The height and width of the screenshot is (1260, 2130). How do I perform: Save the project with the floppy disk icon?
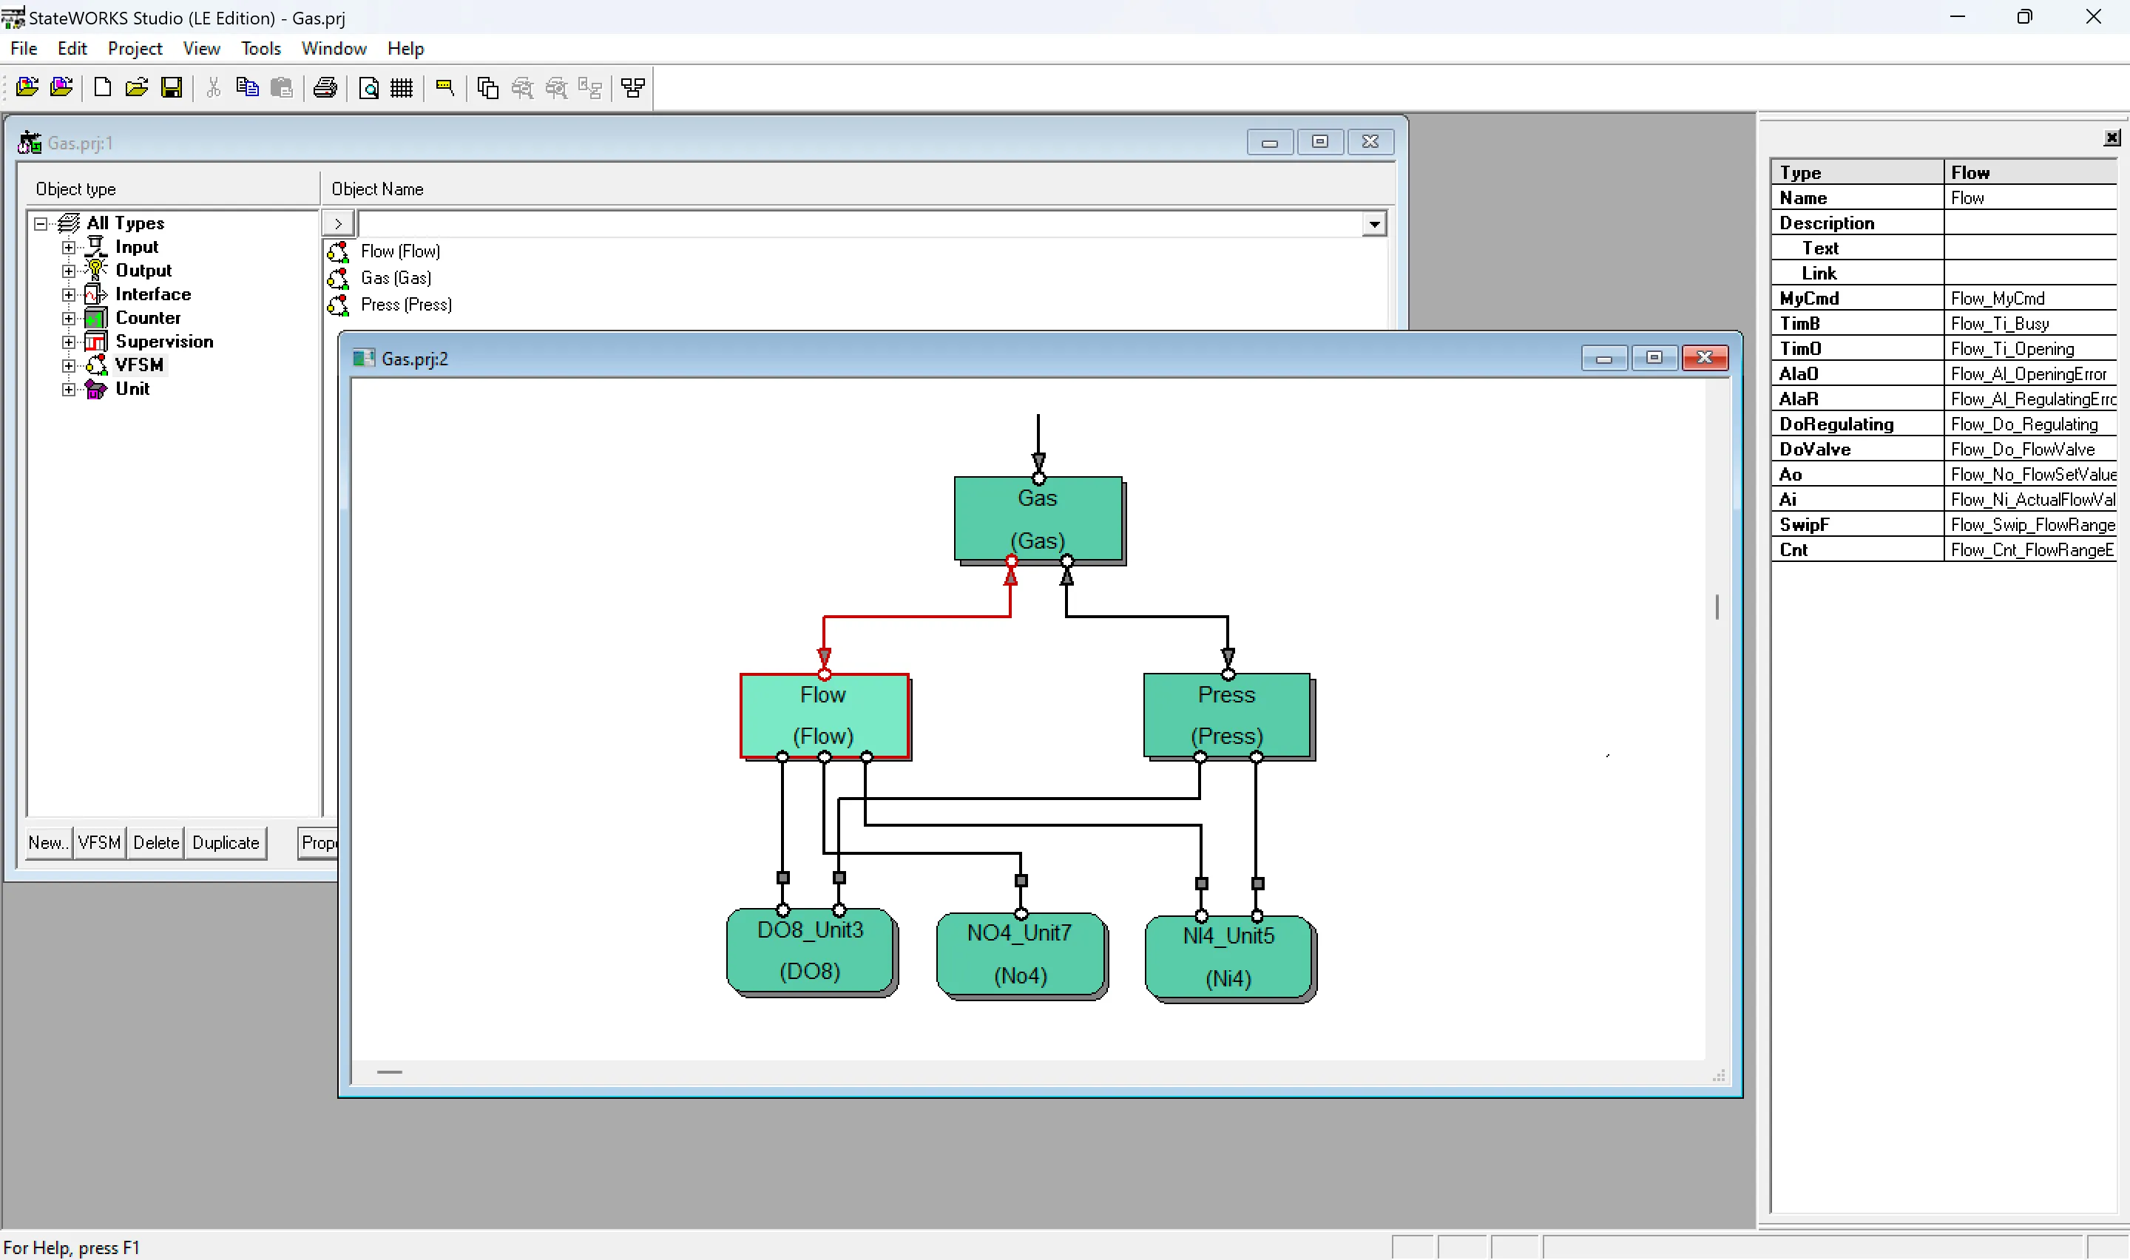172,87
